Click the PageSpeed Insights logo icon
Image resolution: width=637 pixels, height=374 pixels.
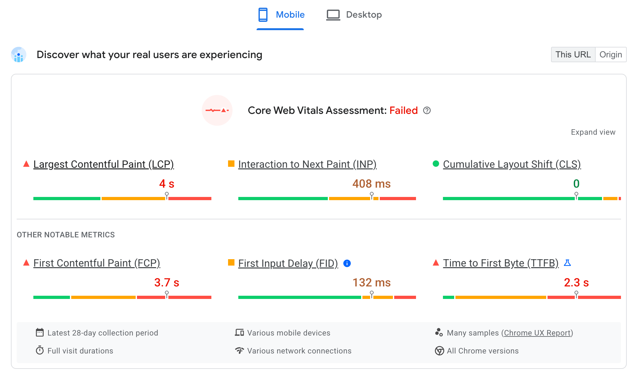click(x=19, y=54)
